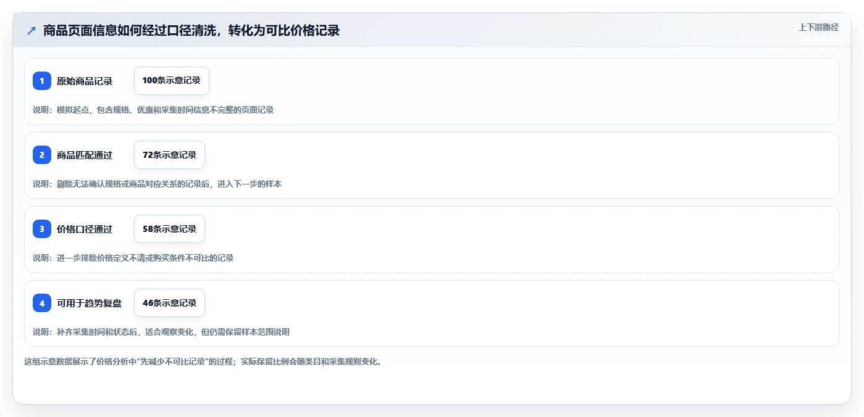
Task: Click the 可用于趋势复盘 step label
Action: [90, 303]
